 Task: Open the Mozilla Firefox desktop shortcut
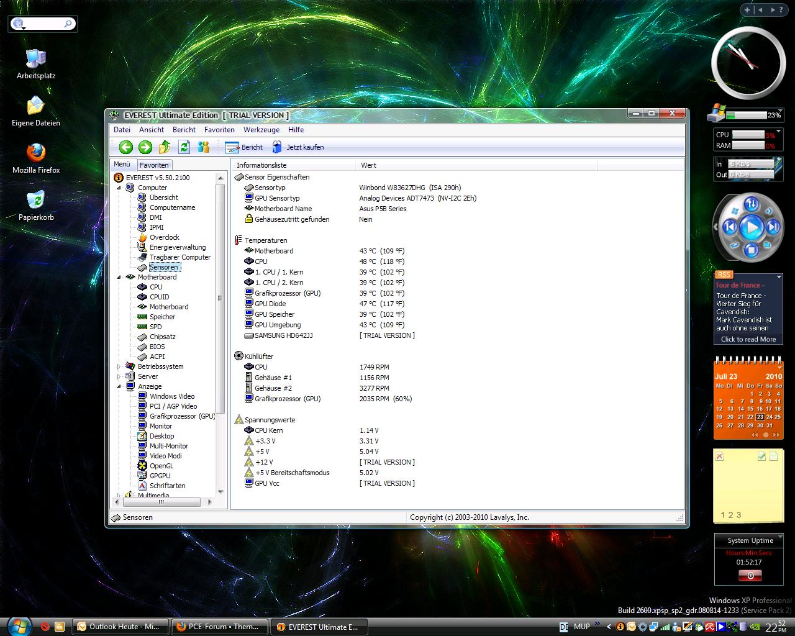tap(36, 153)
